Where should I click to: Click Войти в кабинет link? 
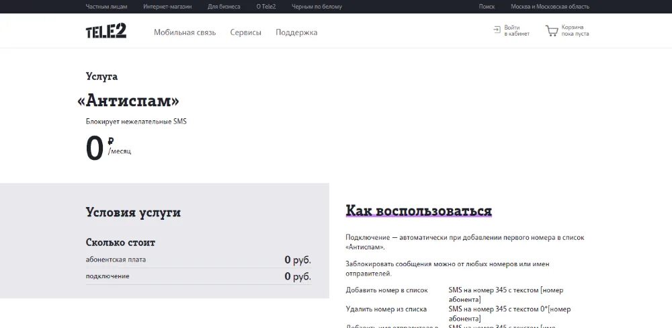tap(517, 30)
